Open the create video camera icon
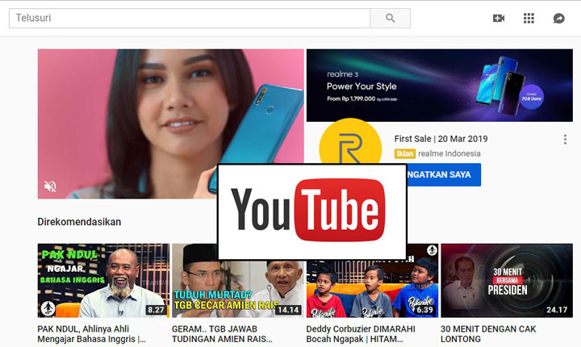The image size is (581, 347). click(499, 19)
